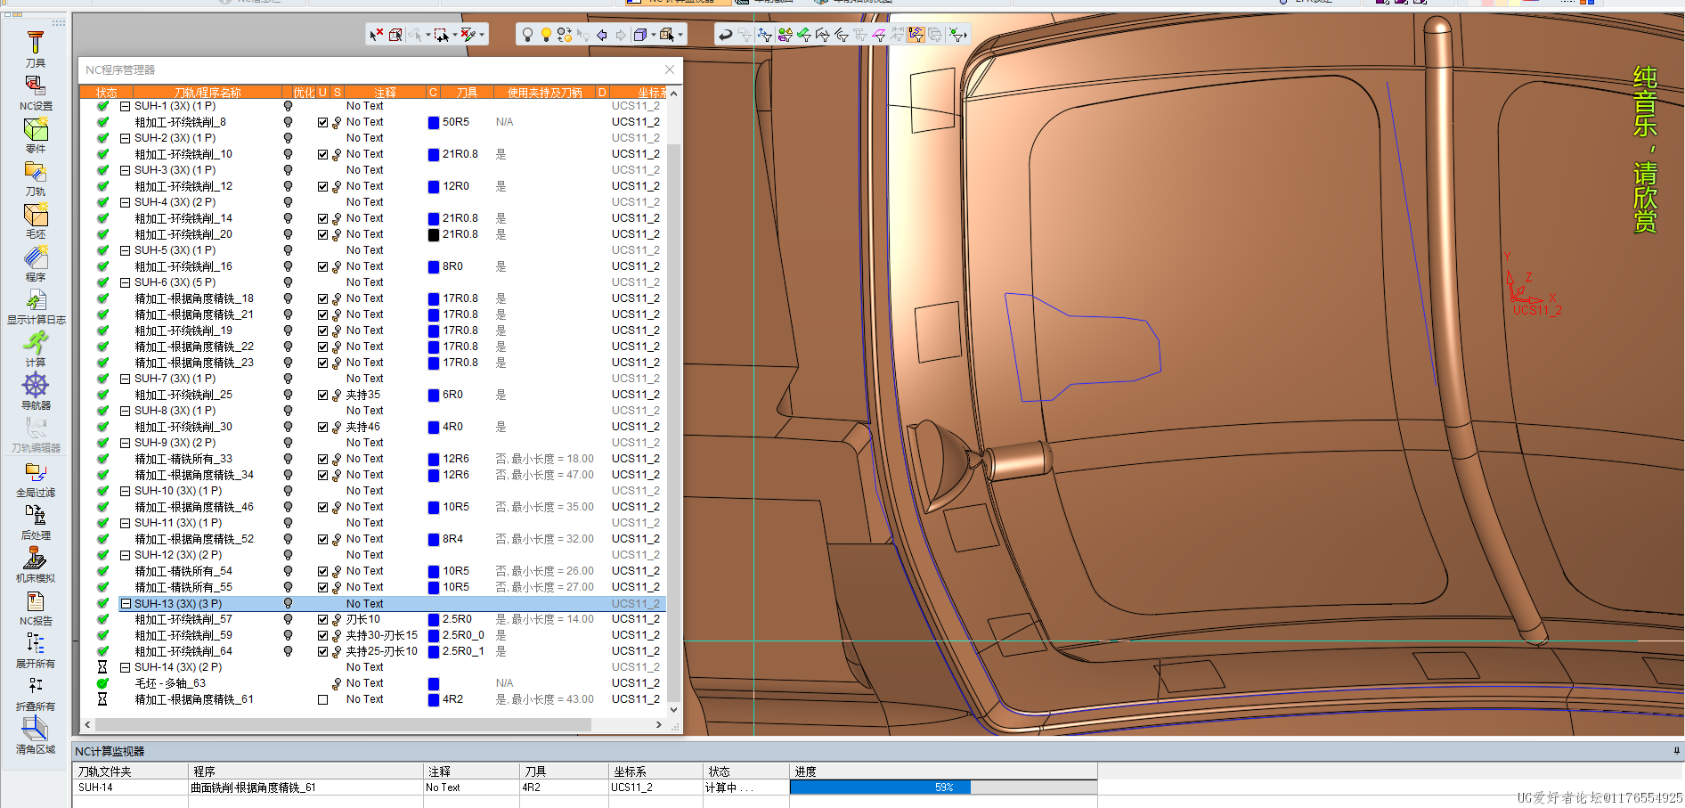The image size is (1685, 808).
Task: Collapse the SUH-4 (3X) (2 P) folder
Action: click(126, 202)
